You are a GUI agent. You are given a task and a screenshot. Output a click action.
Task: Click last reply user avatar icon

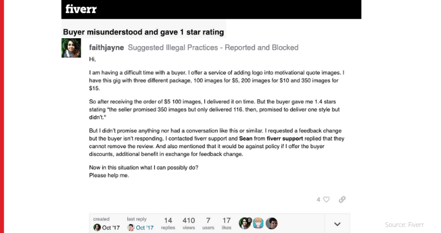[x=131, y=228]
